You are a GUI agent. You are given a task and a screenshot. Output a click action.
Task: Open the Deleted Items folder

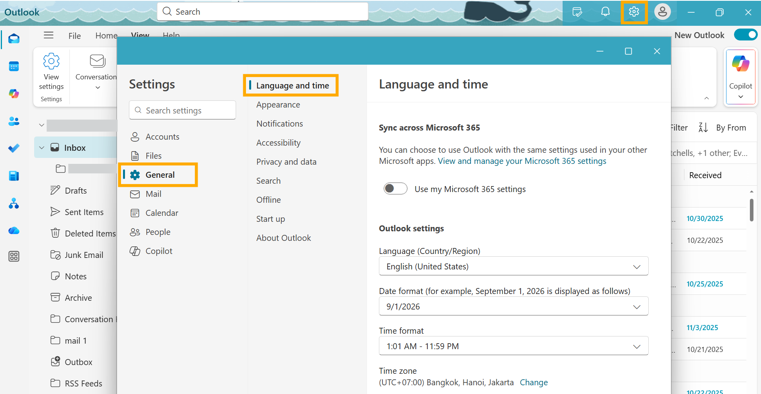point(90,233)
